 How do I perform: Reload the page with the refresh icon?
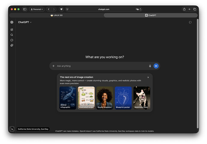tap(140, 9)
